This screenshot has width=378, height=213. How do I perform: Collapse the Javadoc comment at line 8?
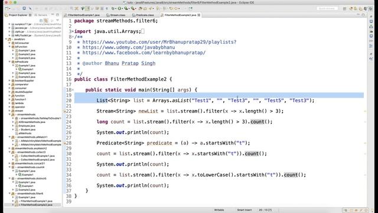click(x=73, y=37)
